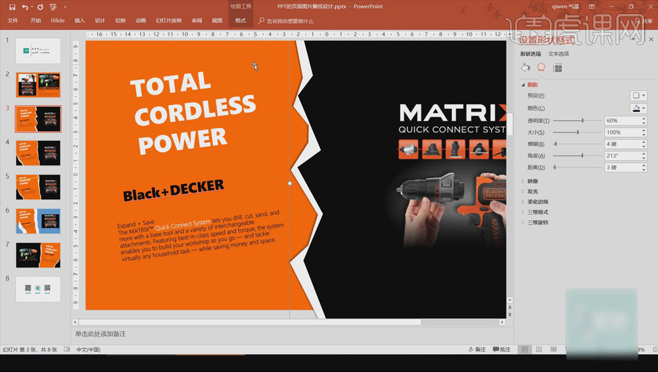This screenshot has height=372, width=658.
Task: Start slideshow from beginning icon
Action: tap(53, 7)
